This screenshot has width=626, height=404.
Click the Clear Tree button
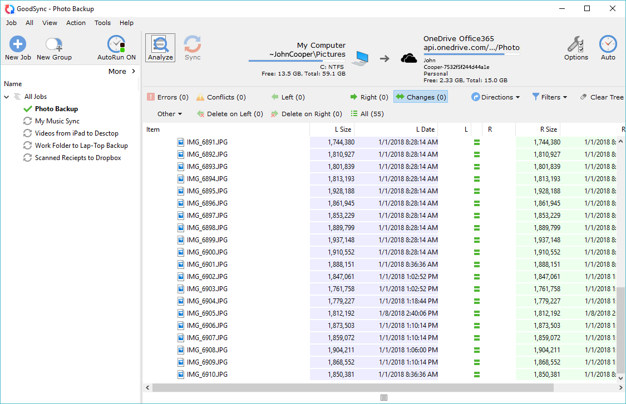point(602,97)
